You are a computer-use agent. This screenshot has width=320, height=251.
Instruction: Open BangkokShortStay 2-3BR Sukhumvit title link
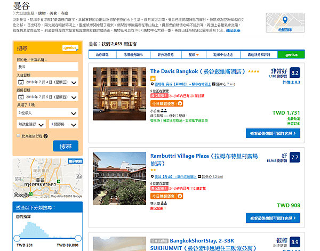click(203, 244)
